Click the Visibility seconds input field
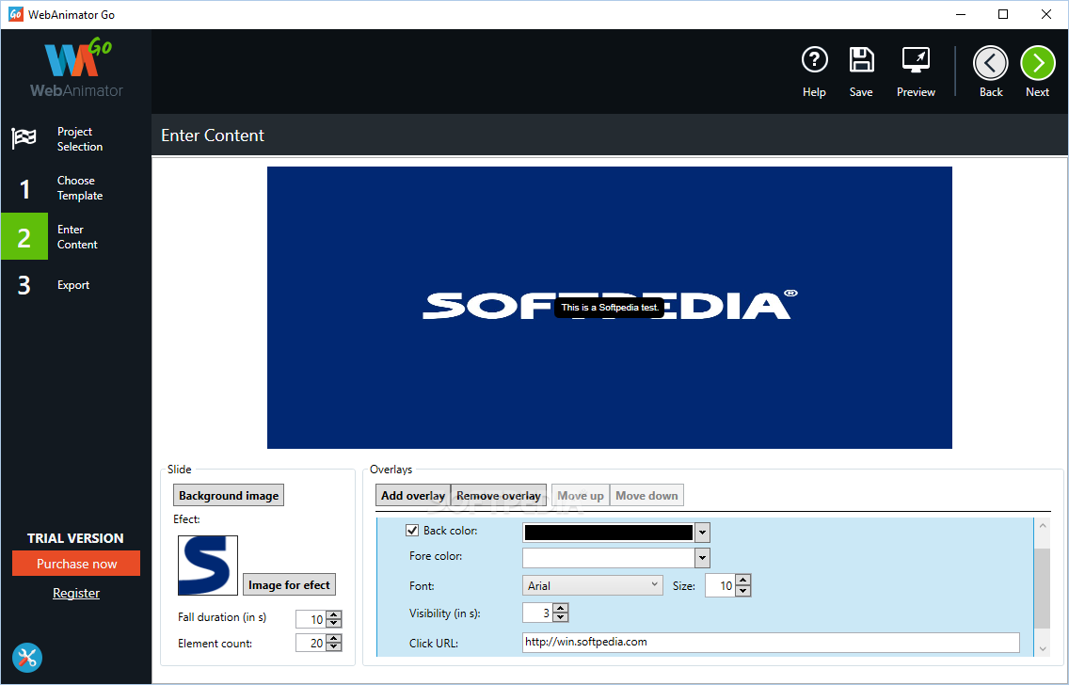The height and width of the screenshot is (685, 1069). tap(537, 613)
